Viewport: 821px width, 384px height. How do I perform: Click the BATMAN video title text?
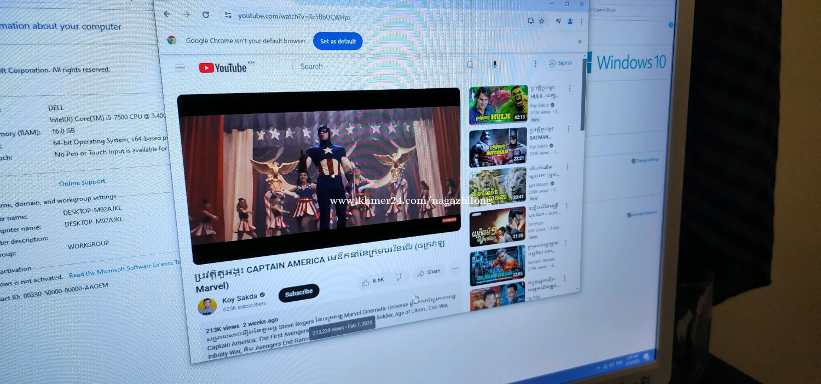[541, 134]
